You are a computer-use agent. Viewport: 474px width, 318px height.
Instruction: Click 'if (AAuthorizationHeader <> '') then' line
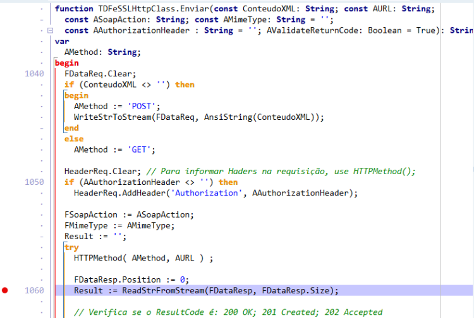coord(151,182)
